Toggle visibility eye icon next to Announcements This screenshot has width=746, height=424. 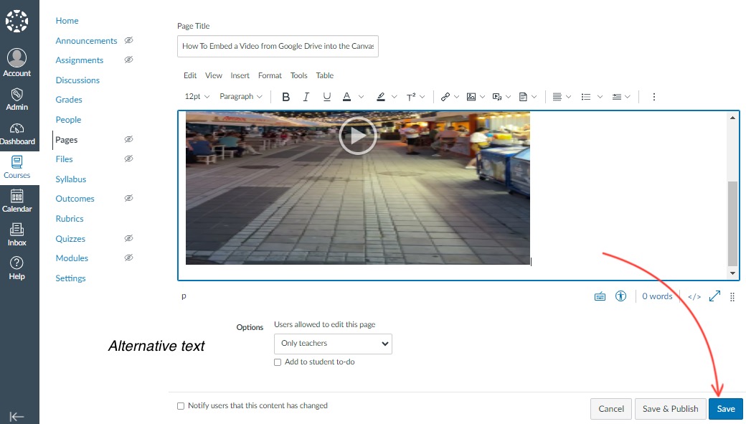(128, 41)
